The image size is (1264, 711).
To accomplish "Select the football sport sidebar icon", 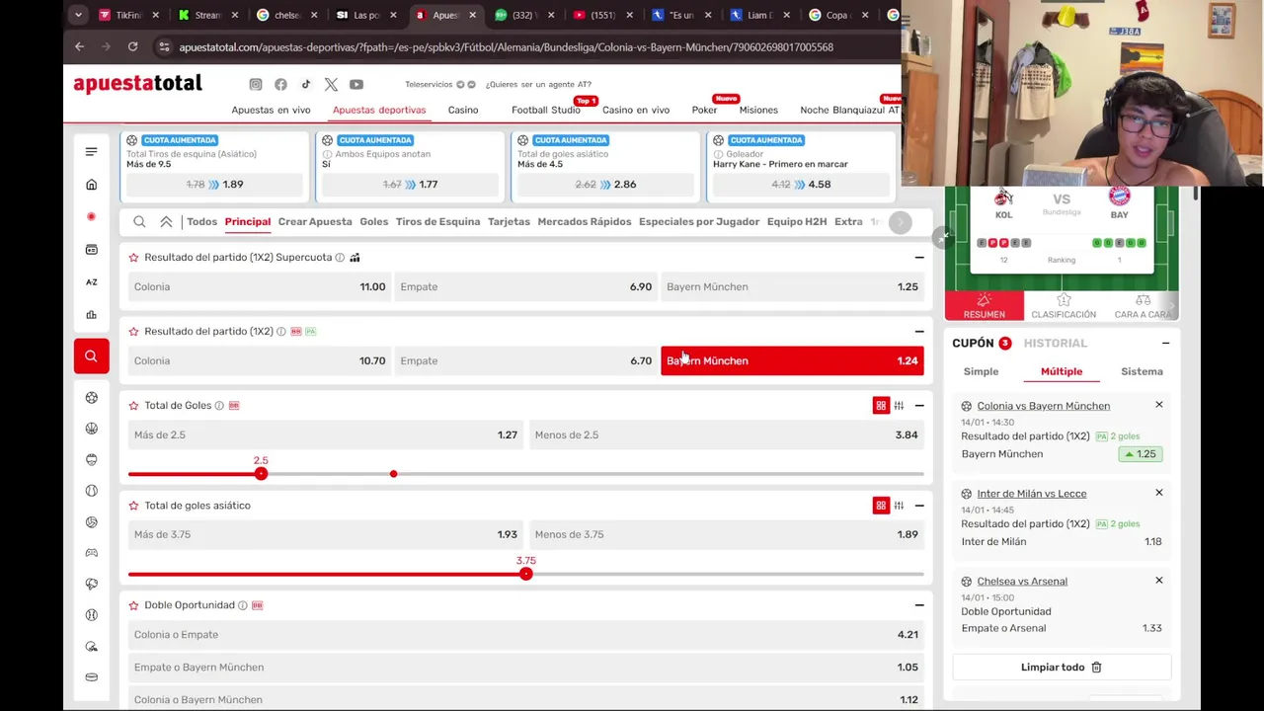I will pyautogui.click(x=91, y=397).
